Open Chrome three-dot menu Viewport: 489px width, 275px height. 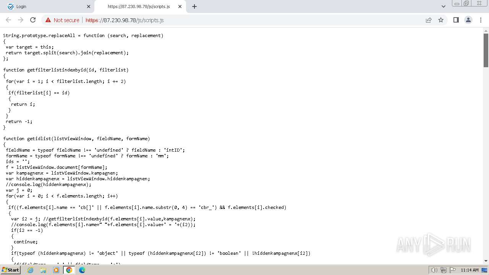pyautogui.click(x=481, y=20)
